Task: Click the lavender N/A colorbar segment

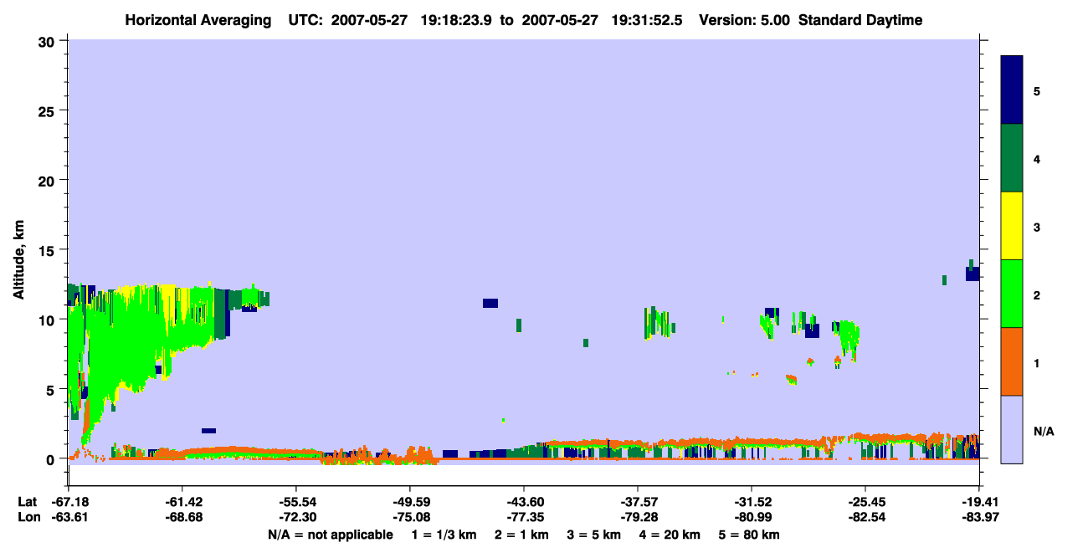Action: [1012, 429]
